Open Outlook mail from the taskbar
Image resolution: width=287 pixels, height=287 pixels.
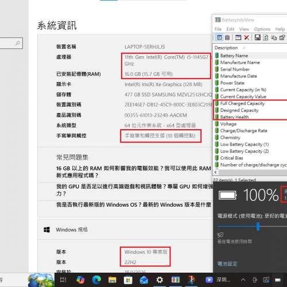[x=143, y=280]
